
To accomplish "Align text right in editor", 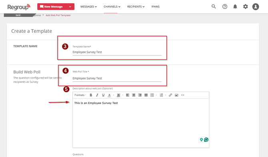I will [x=140, y=95].
